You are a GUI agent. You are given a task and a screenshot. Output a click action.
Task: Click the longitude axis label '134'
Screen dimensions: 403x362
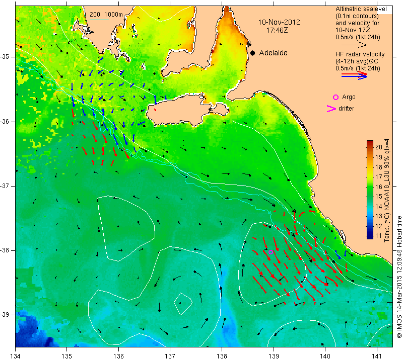16,356
